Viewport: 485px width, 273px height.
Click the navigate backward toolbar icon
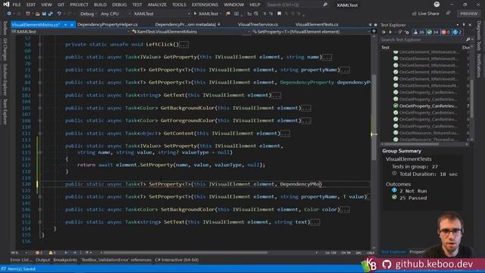point(9,14)
